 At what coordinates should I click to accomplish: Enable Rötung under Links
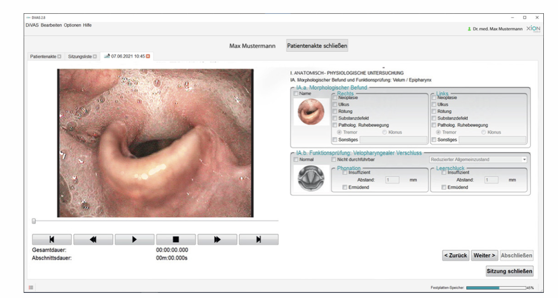(x=434, y=112)
